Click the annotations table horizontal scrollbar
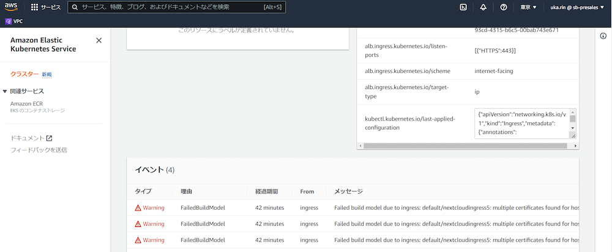 465,146
